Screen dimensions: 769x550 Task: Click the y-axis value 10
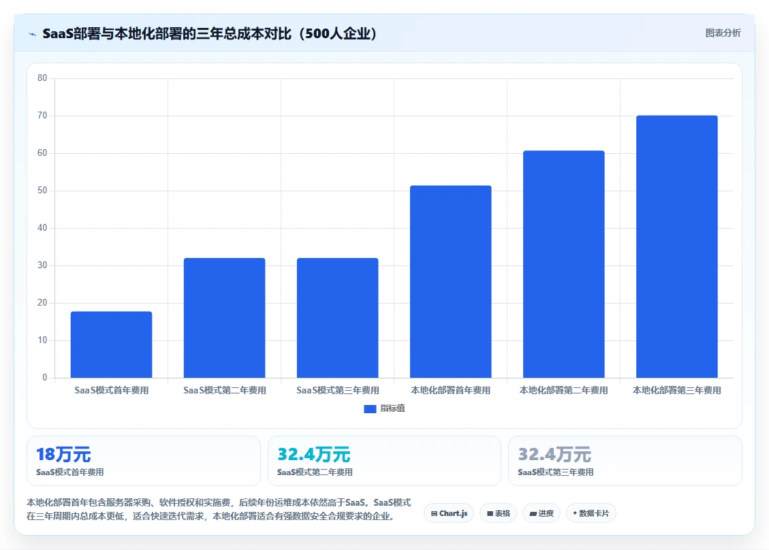(42, 340)
